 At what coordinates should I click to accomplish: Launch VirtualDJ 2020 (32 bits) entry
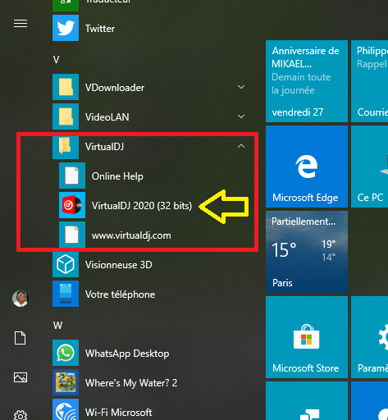tap(155, 205)
